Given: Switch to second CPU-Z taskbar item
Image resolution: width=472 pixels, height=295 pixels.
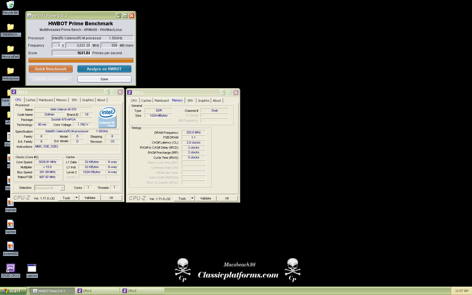Looking at the screenshot, I should 142,291.
